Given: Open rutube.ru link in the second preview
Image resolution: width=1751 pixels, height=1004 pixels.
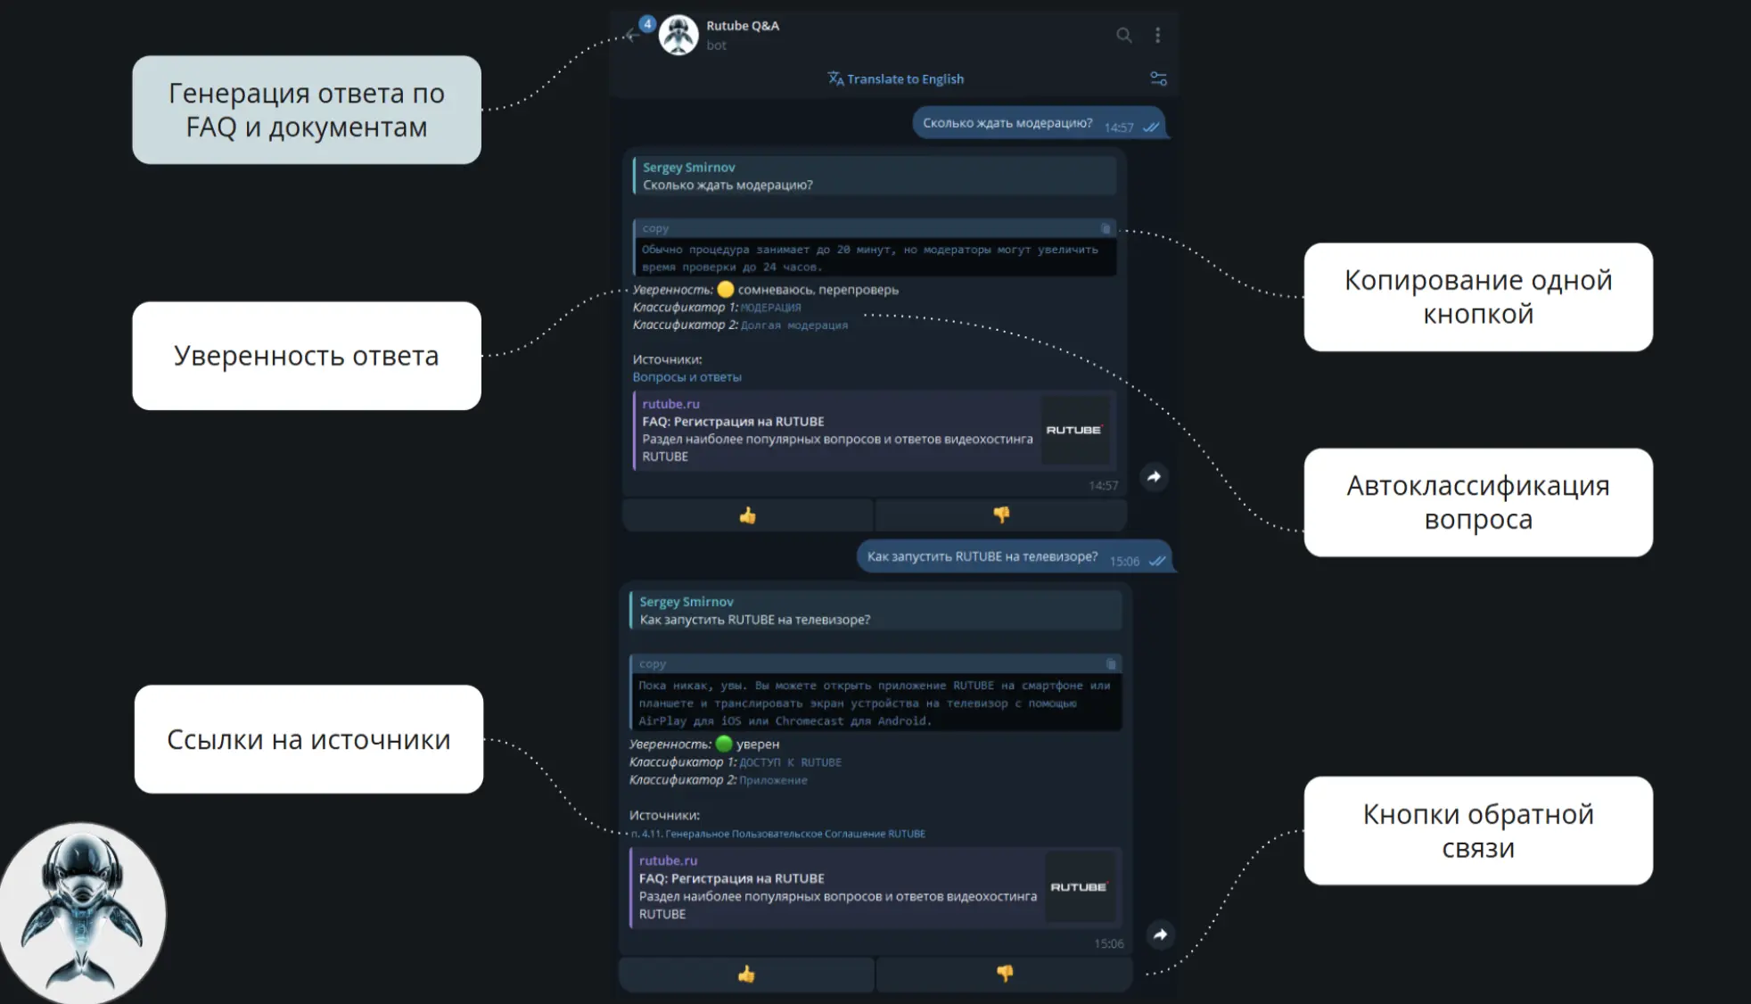Looking at the screenshot, I should pos(668,860).
